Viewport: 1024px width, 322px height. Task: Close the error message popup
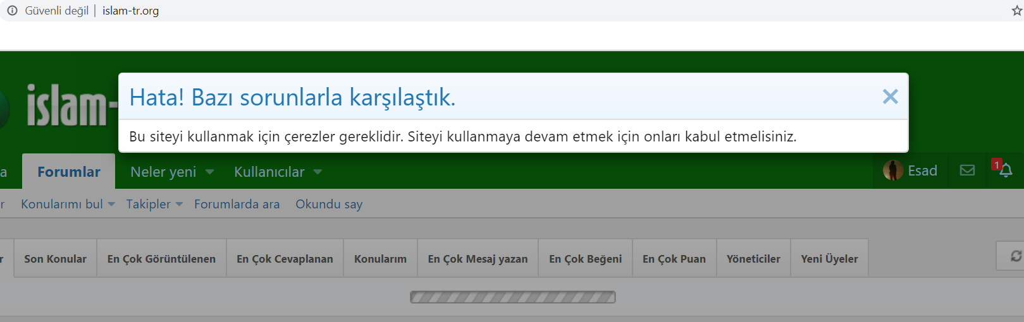(x=890, y=97)
